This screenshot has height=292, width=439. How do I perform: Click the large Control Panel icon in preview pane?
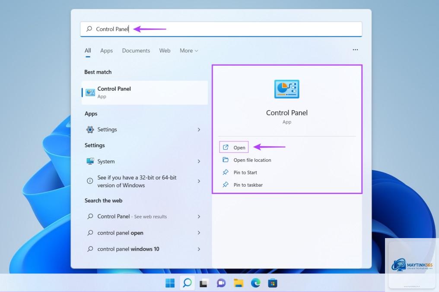pyautogui.click(x=287, y=89)
